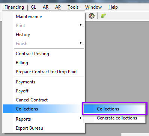The height and width of the screenshot is (136, 149).
Task: Expand the Reports submenu arrow
Action: [81, 118]
